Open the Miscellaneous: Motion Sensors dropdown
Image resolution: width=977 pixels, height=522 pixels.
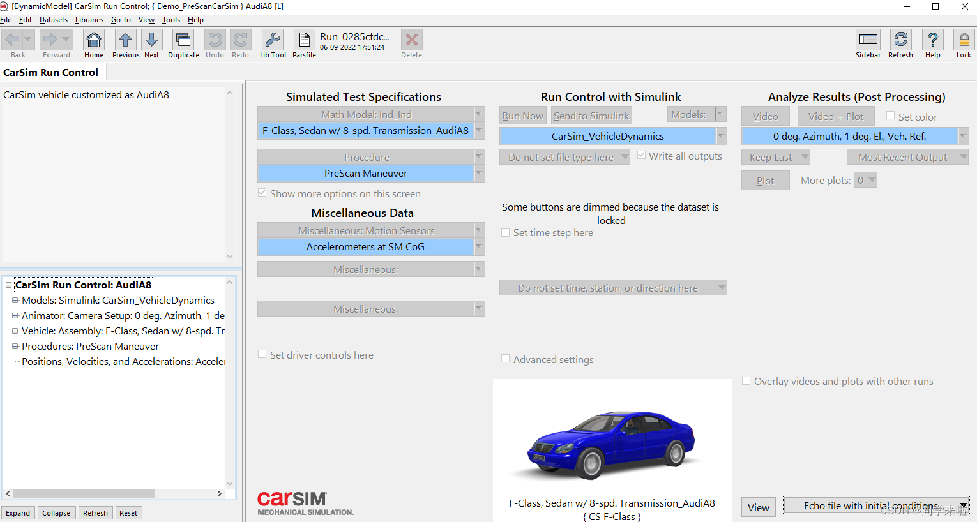coord(479,230)
